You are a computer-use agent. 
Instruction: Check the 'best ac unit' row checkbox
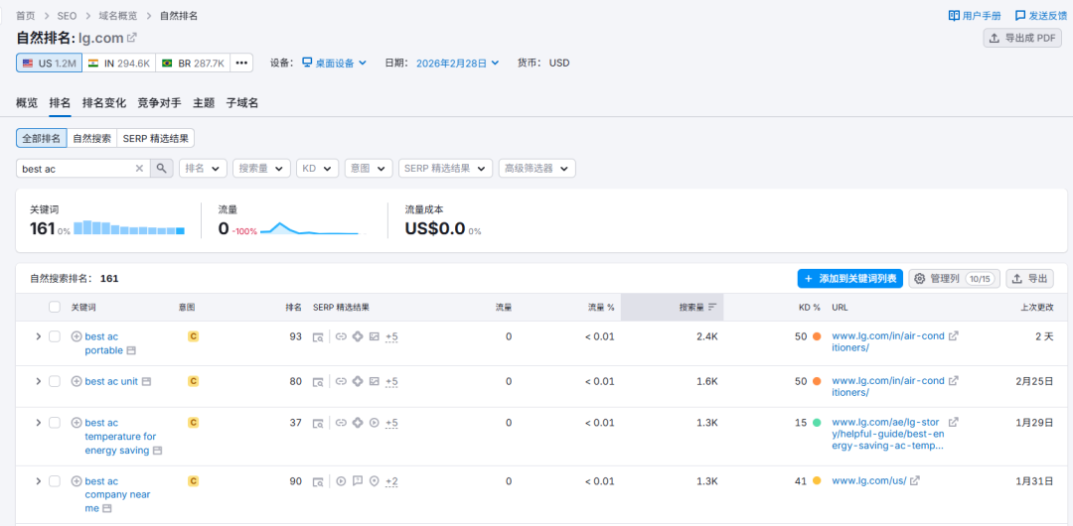pos(55,381)
